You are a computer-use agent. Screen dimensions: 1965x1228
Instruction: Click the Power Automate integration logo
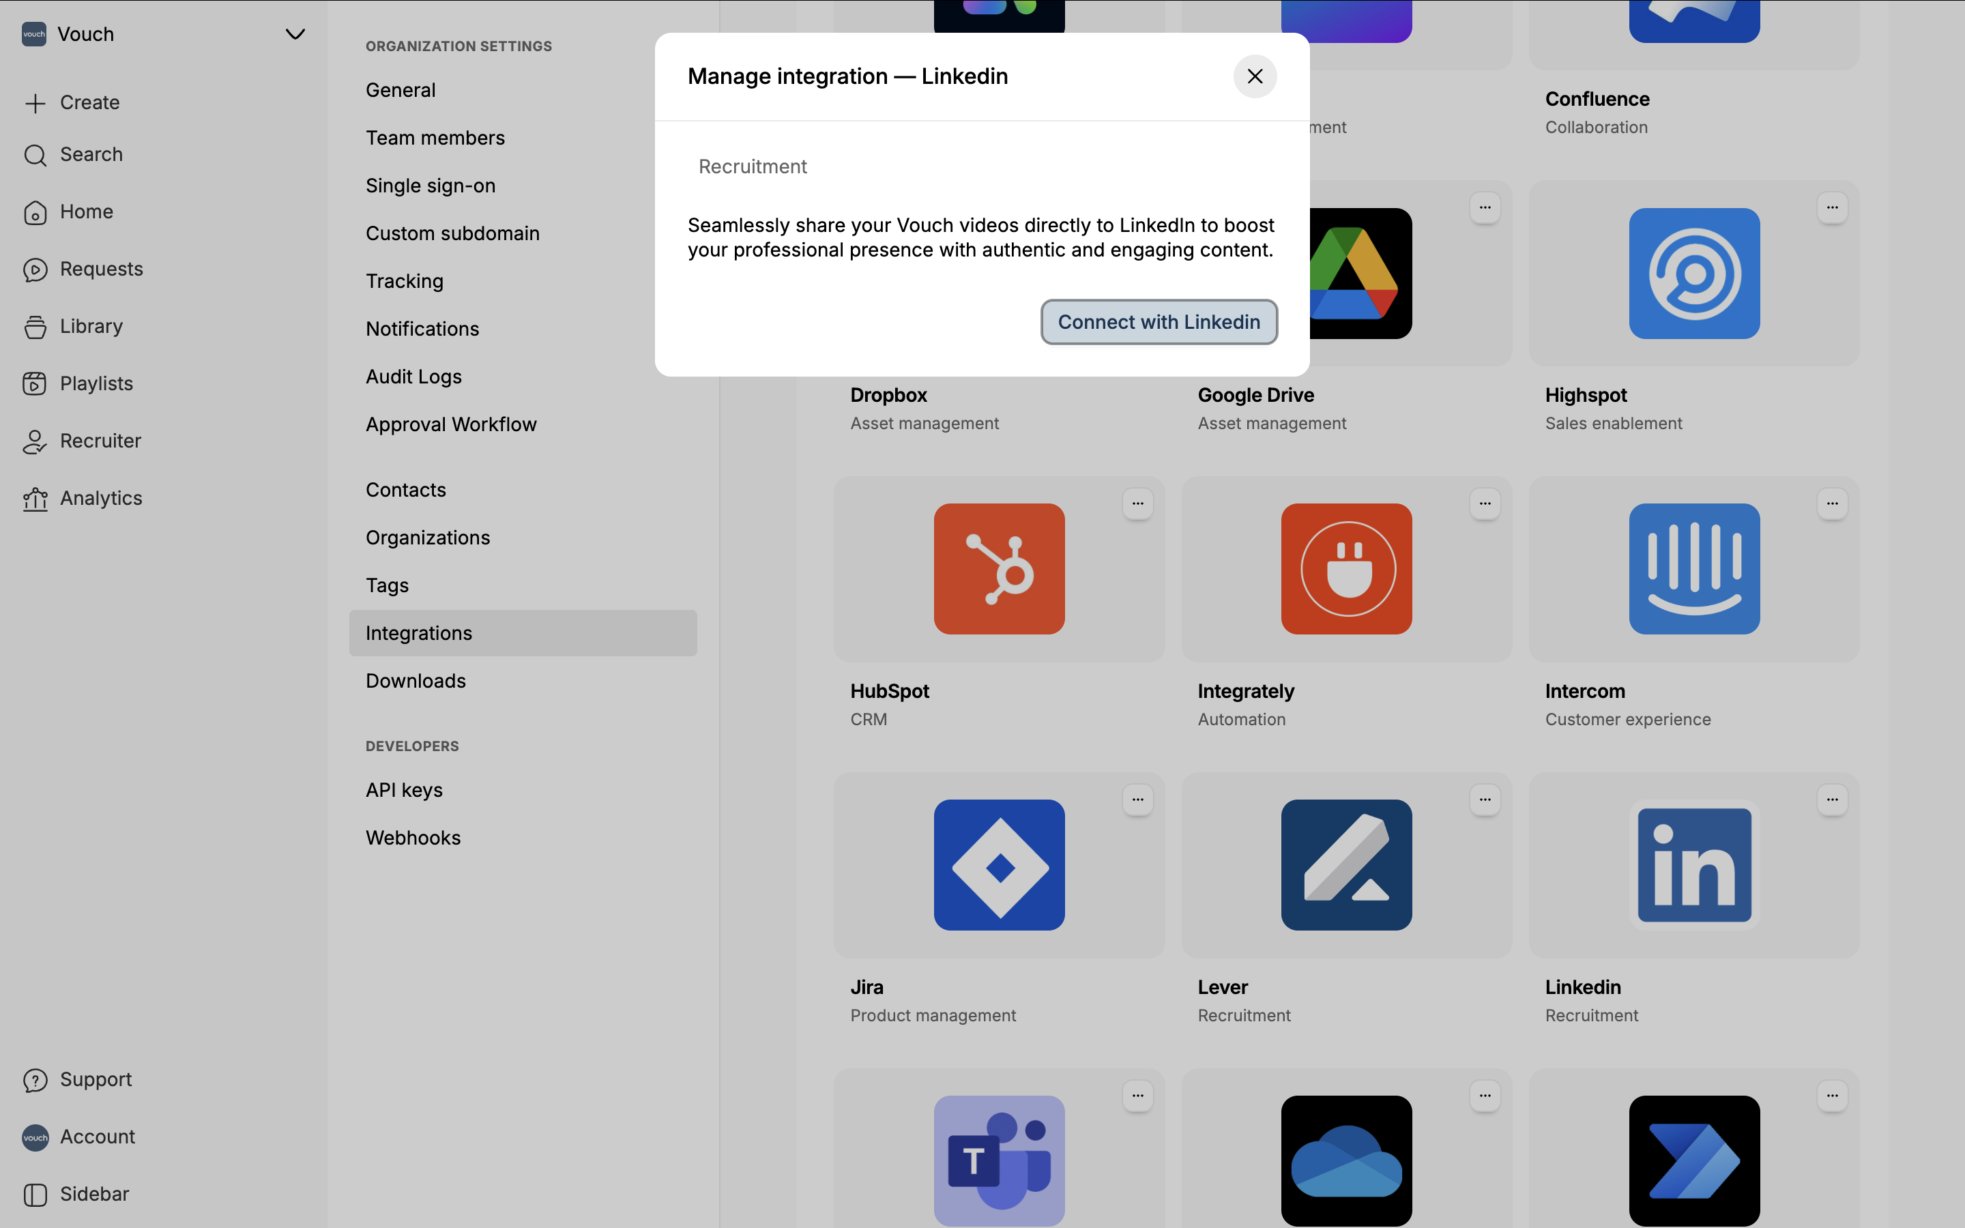[1694, 1161]
